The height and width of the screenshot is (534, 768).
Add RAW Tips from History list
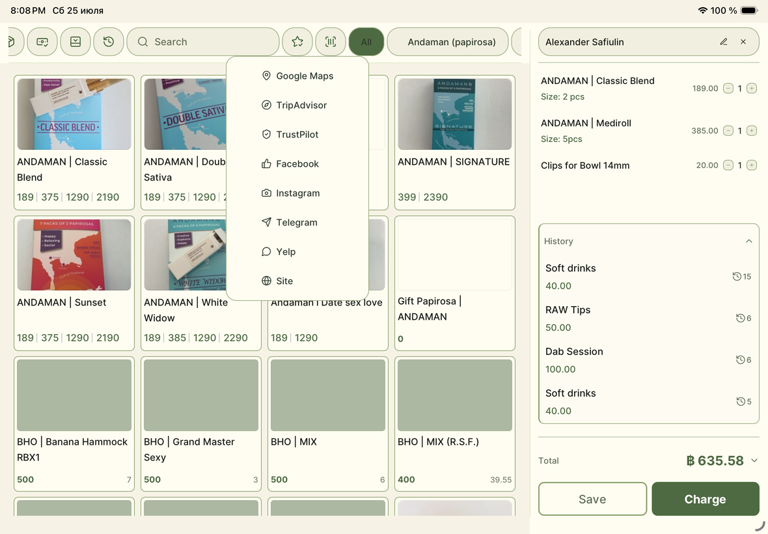648,318
